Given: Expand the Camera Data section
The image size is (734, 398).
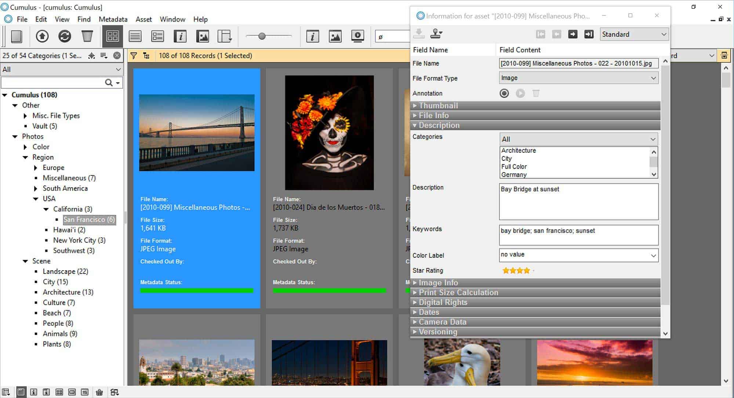Looking at the screenshot, I should click(442, 322).
